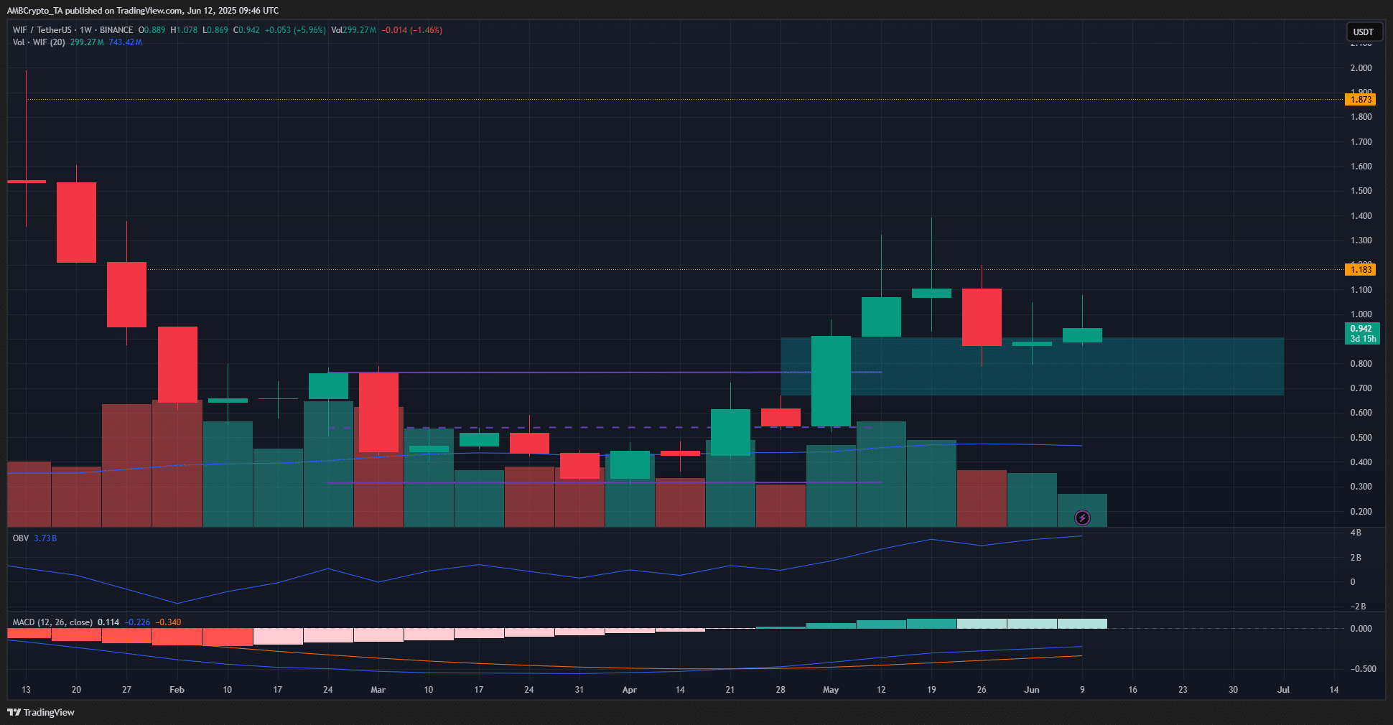Expand the MACD value 0.114 readout
Viewport: 1393px width, 725px height.
coord(108,622)
